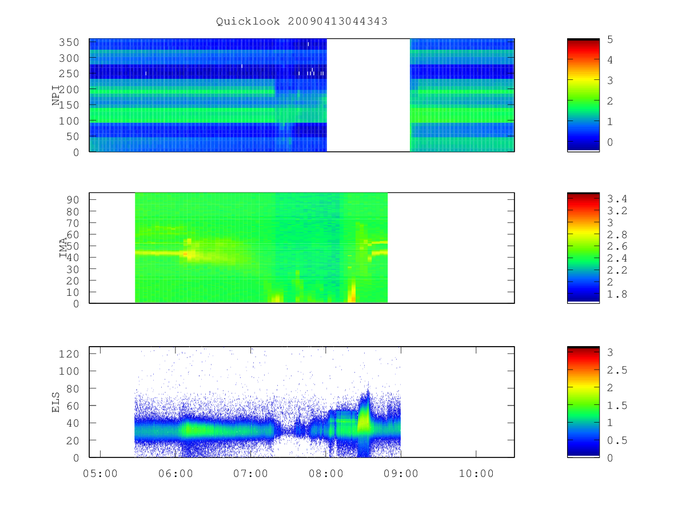Screen dimensions: 686x514
Task: Click the 350 tick on NPI axis
Action: (x=69, y=42)
